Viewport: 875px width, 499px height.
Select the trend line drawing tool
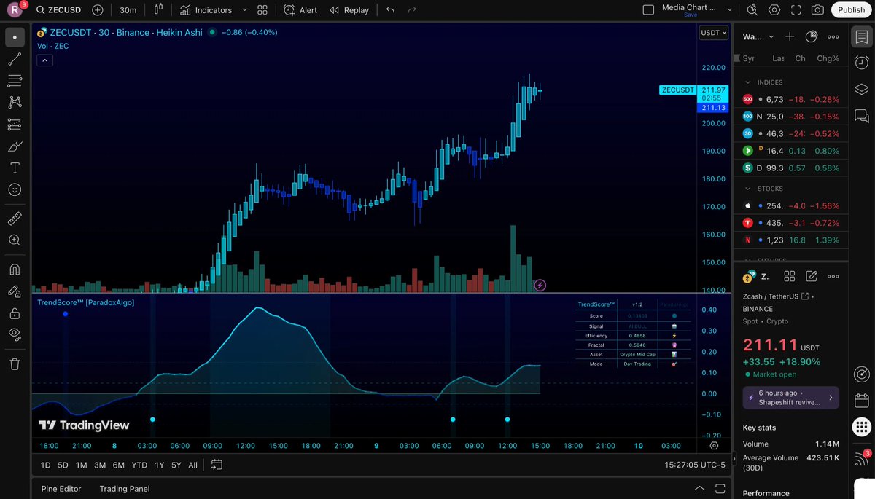[15, 59]
